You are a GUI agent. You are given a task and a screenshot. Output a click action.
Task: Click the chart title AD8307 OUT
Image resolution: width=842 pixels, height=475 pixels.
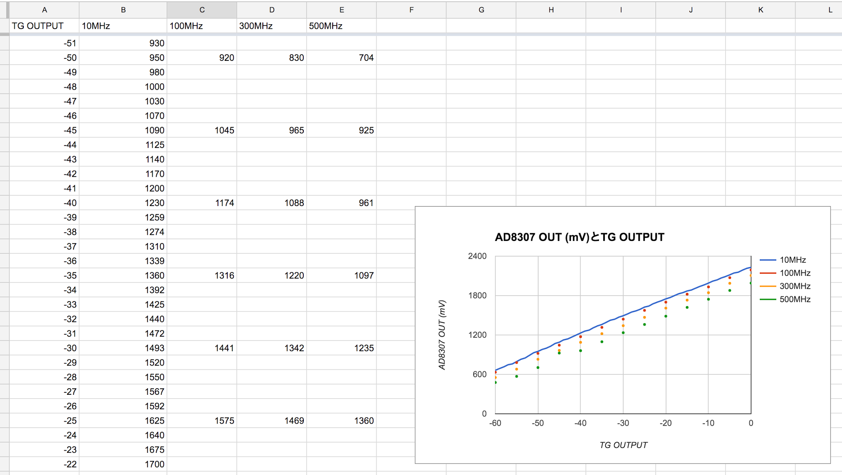pos(579,237)
